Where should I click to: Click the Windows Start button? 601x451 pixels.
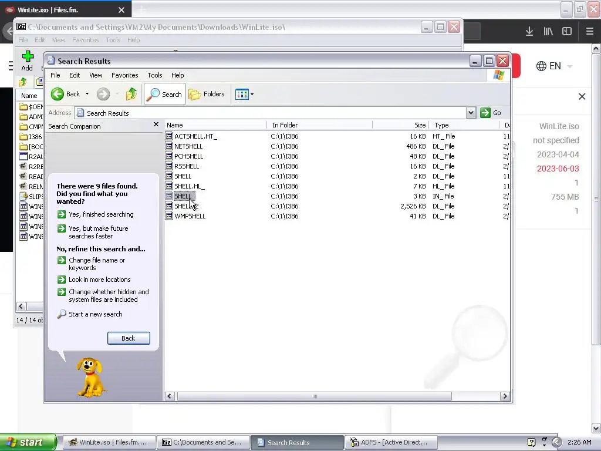click(28, 442)
